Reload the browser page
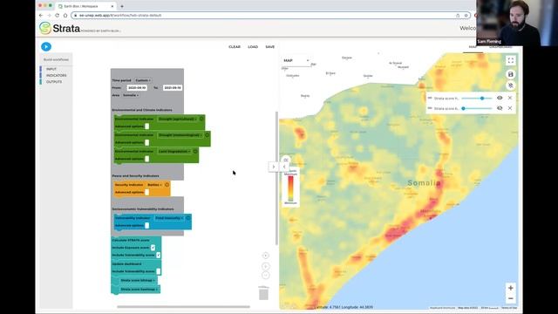This screenshot has width=558, height=314. point(57,16)
